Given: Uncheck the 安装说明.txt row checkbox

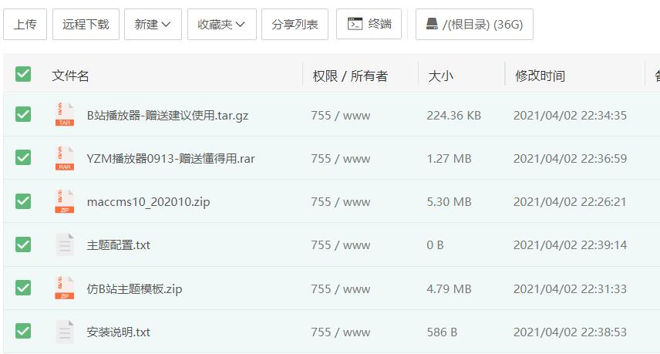Looking at the screenshot, I should 23,331.
